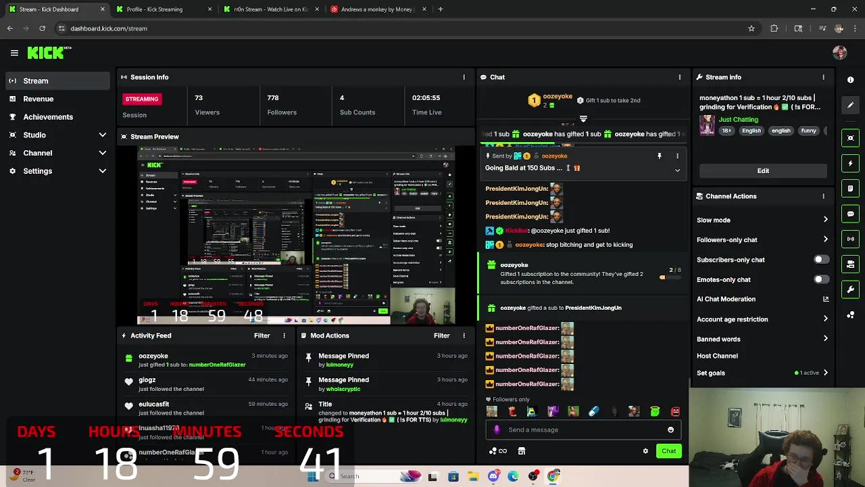
Task: Open Mod Actions Filter
Action: [441, 335]
